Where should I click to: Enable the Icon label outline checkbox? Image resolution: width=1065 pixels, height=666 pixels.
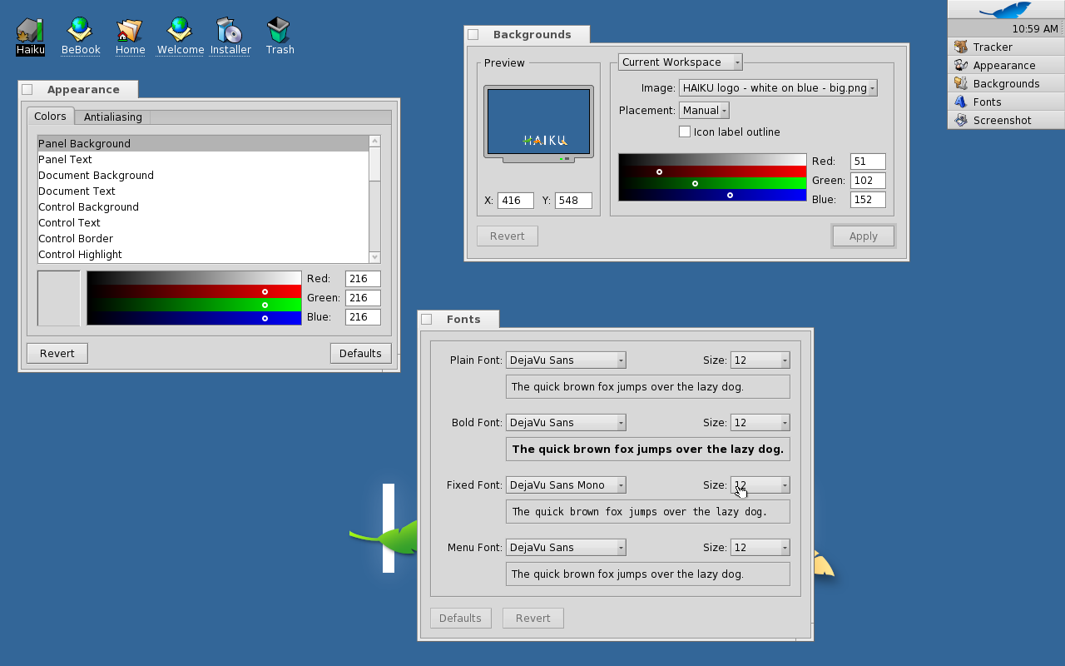tap(685, 132)
